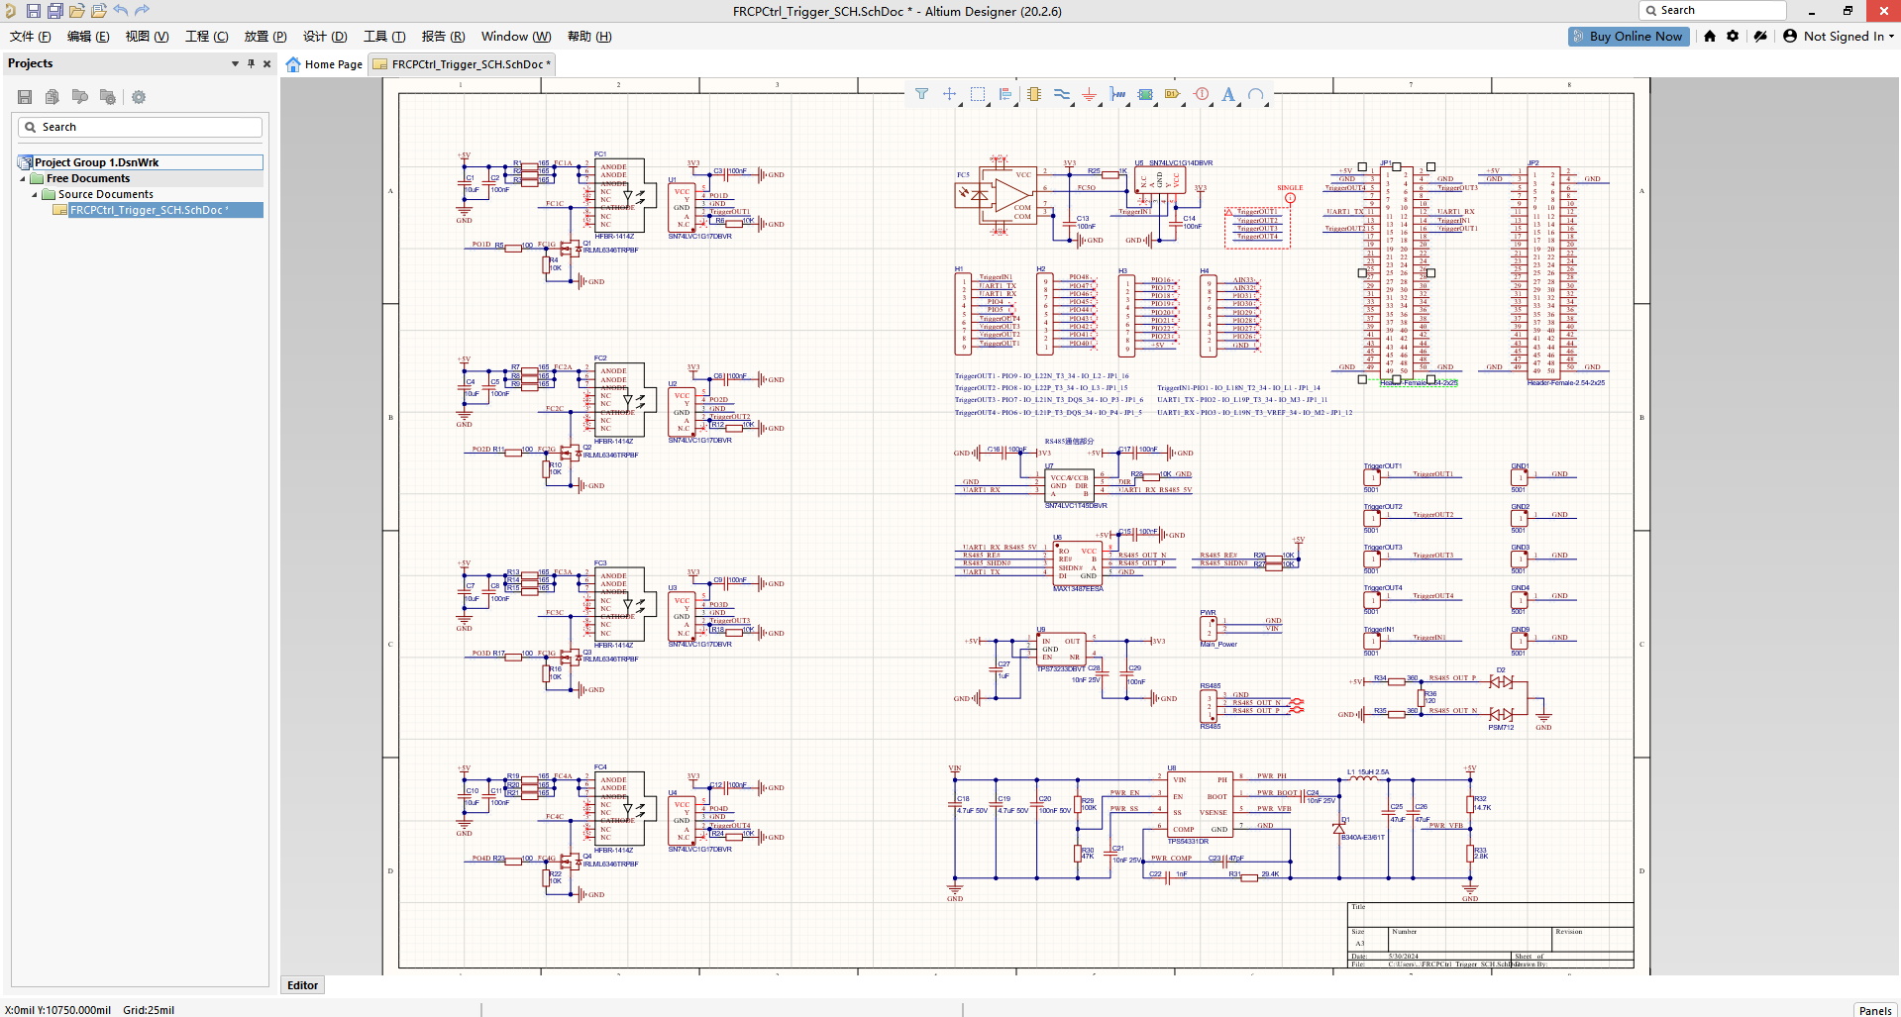
Task: Click the Projects panel project options icon
Action: pyautogui.click(x=108, y=97)
